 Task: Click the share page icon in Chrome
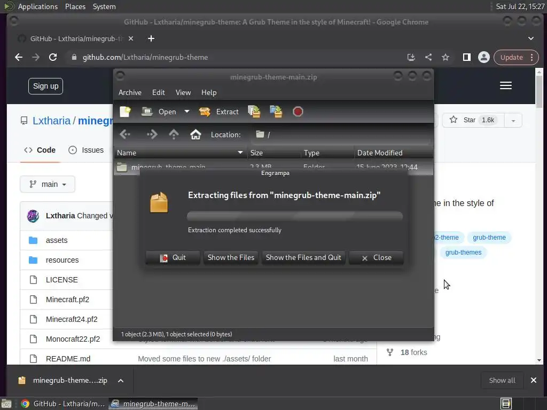pyautogui.click(x=428, y=57)
